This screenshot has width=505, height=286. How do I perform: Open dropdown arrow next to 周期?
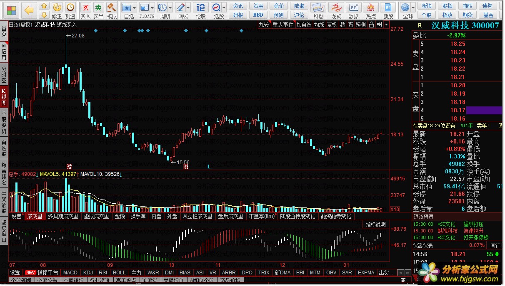pos(170,7)
